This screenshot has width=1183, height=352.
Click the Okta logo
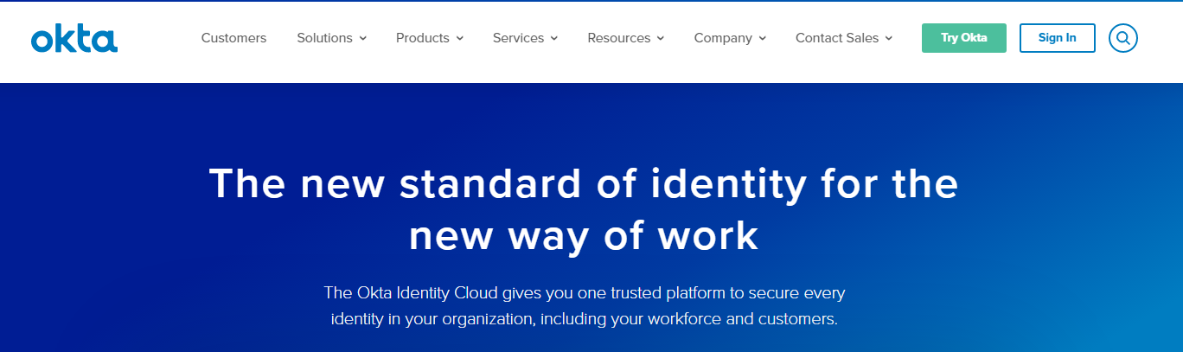74,39
